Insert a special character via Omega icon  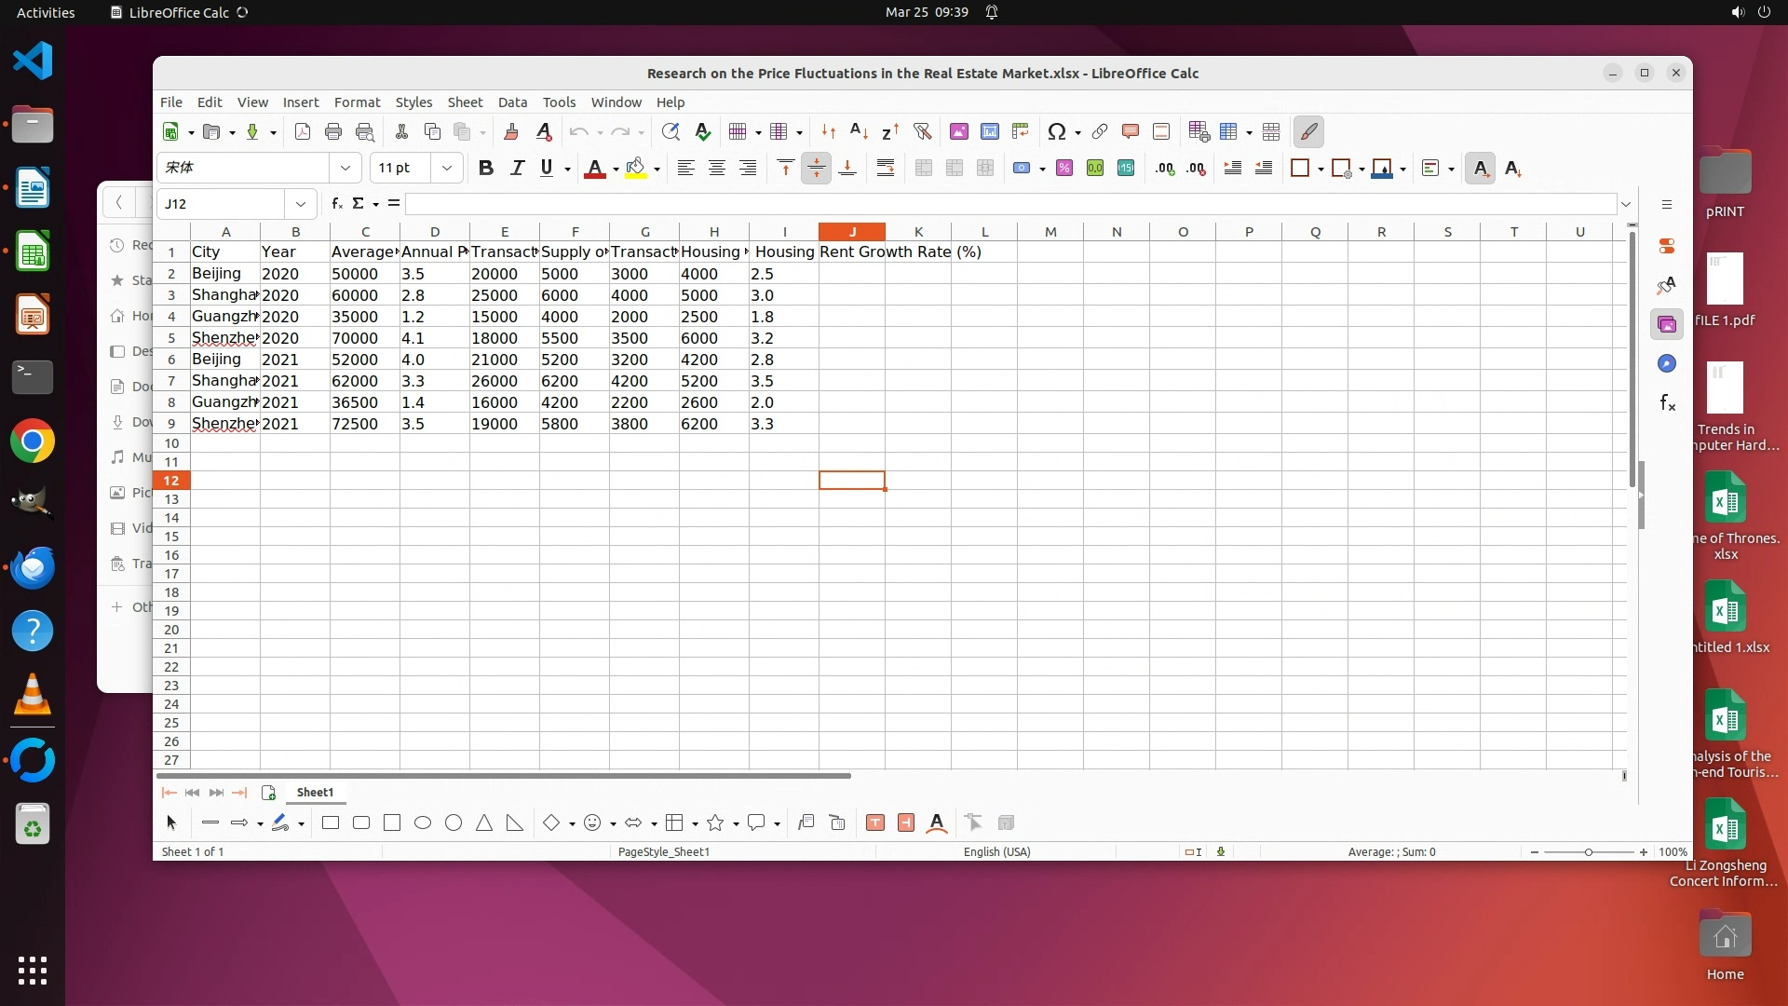(x=1056, y=131)
